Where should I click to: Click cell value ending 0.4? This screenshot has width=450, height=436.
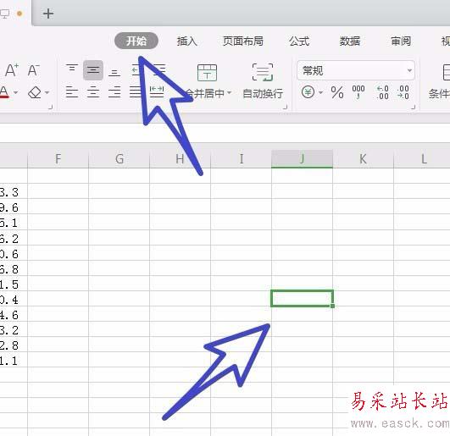pyautogui.click(x=14, y=300)
